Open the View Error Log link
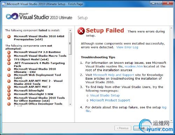The image size is (175, 135). (127, 47)
